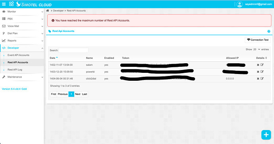
Task: Go to Previous page
Action: tap(63, 94)
